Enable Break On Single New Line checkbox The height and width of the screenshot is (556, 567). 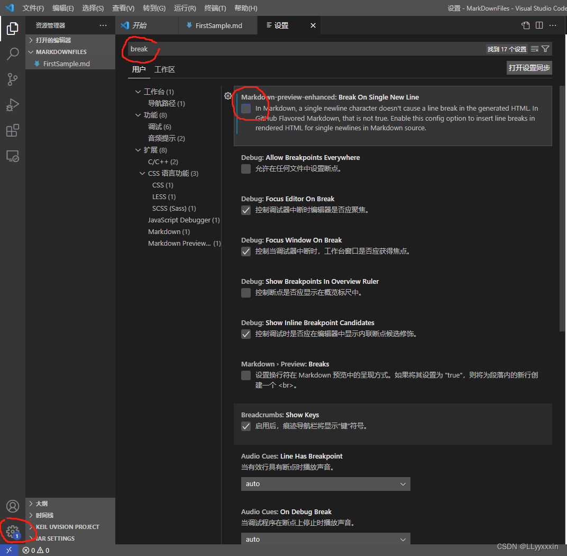click(x=246, y=108)
